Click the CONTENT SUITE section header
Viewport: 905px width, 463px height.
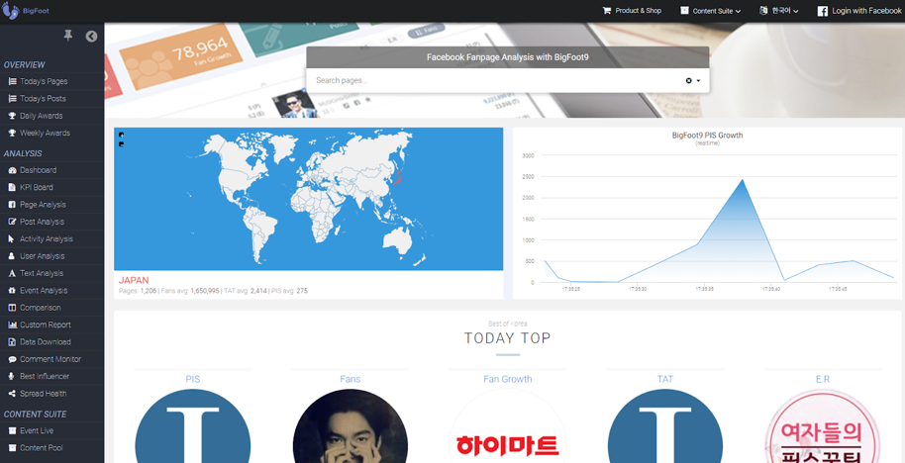point(35,415)
